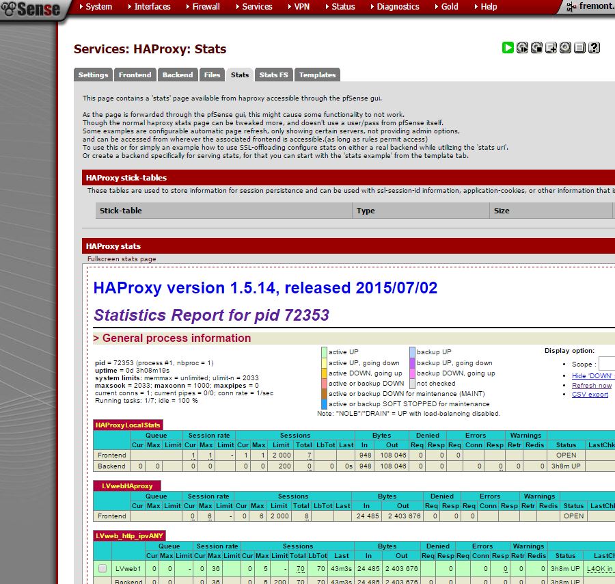Screen dimensions: 615x584
Task: Click the Fullscreen stats page link
Action: tap(122, 259)
